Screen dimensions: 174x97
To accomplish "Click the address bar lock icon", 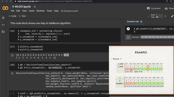I will click(15, 1).
